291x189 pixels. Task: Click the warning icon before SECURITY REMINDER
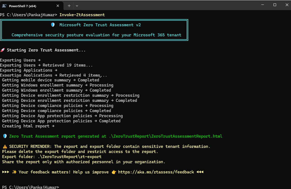5,146
